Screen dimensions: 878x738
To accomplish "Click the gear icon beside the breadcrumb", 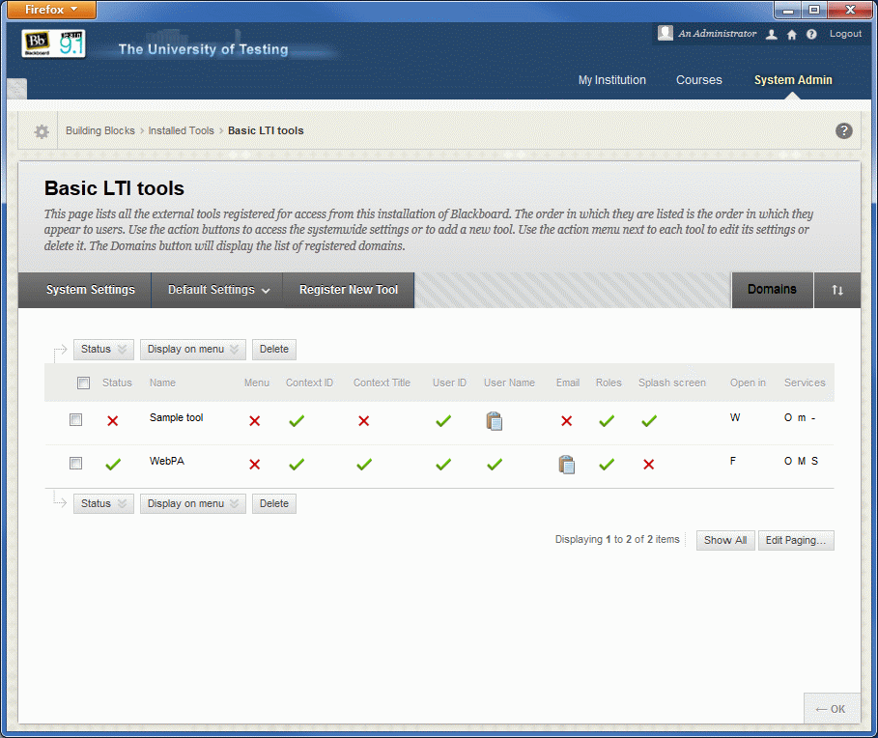I will 39,130.
